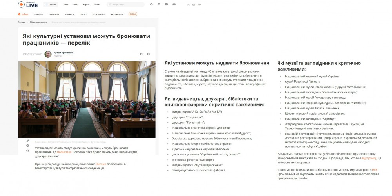The width and height of the screenshot is (392, 196).
Task: Open the Facebook icon in the header
Action: point(159,4)
